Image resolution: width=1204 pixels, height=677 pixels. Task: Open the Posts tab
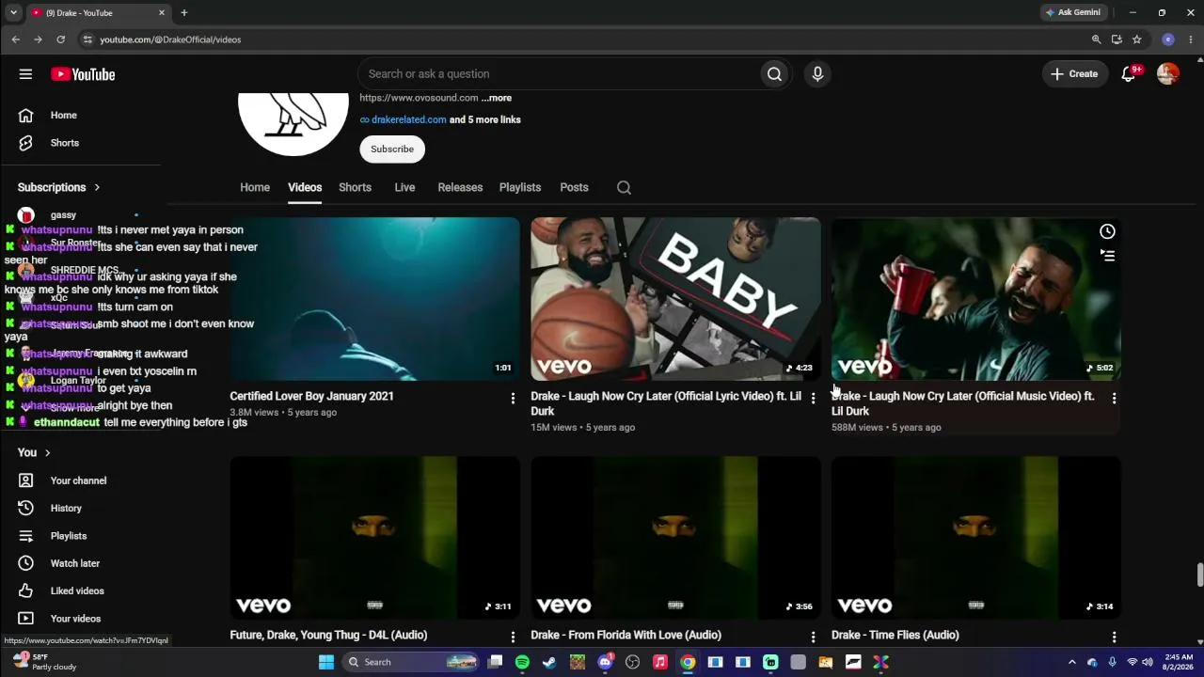point(574,187)
